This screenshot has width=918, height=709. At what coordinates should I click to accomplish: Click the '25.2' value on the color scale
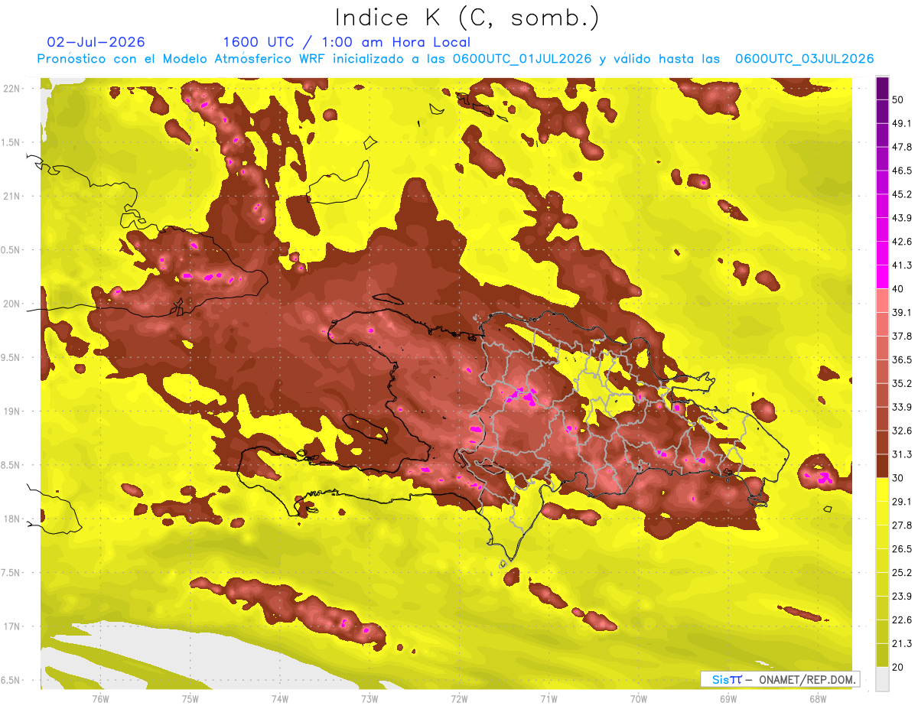tap(902, 573)
